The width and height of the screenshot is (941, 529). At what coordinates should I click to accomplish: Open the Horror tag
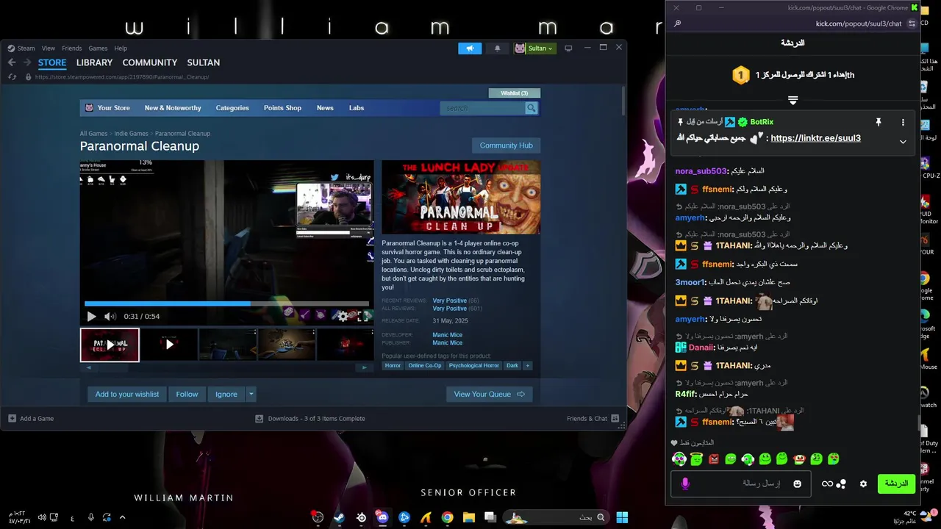coord(393,366)
